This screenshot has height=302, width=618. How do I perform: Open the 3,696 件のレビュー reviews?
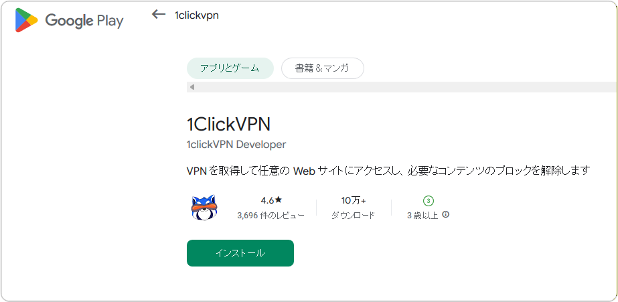[x=271, y=216]
